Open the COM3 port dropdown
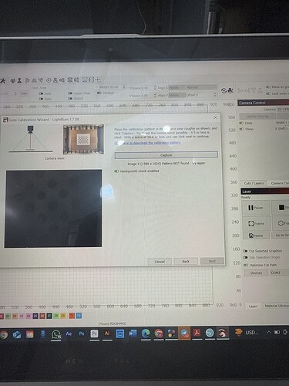The height and width of the screenshot is (386, 289). coord(279,273)
